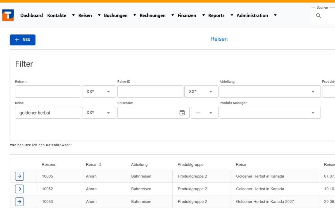The width and height of the screenshot is (335, 210).
Task: Open the Reisestart calendar picker icon
Action: pyautogui.click(x=182, y=113)
